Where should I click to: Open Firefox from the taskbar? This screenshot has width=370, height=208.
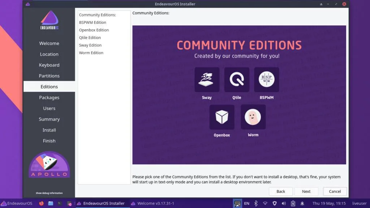point(41,203)
